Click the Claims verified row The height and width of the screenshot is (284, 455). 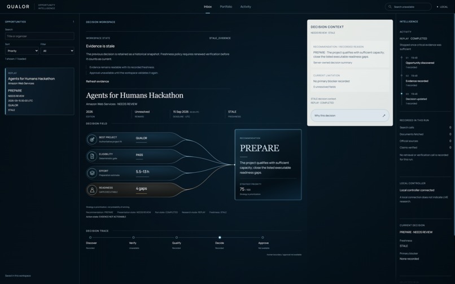[426, 147]
